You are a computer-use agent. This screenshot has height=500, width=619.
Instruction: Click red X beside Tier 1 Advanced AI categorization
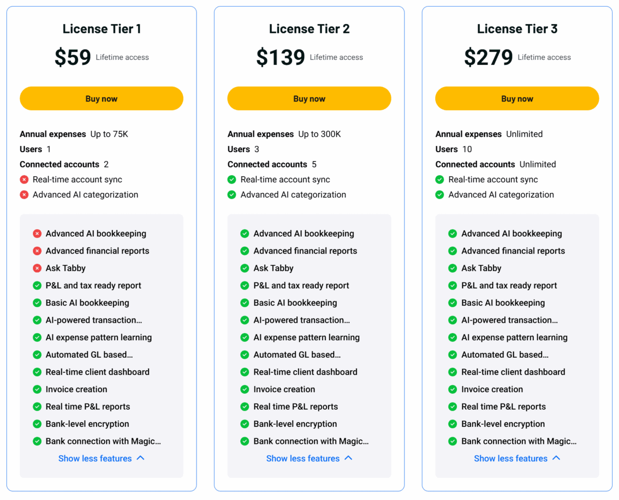(24, 195)
